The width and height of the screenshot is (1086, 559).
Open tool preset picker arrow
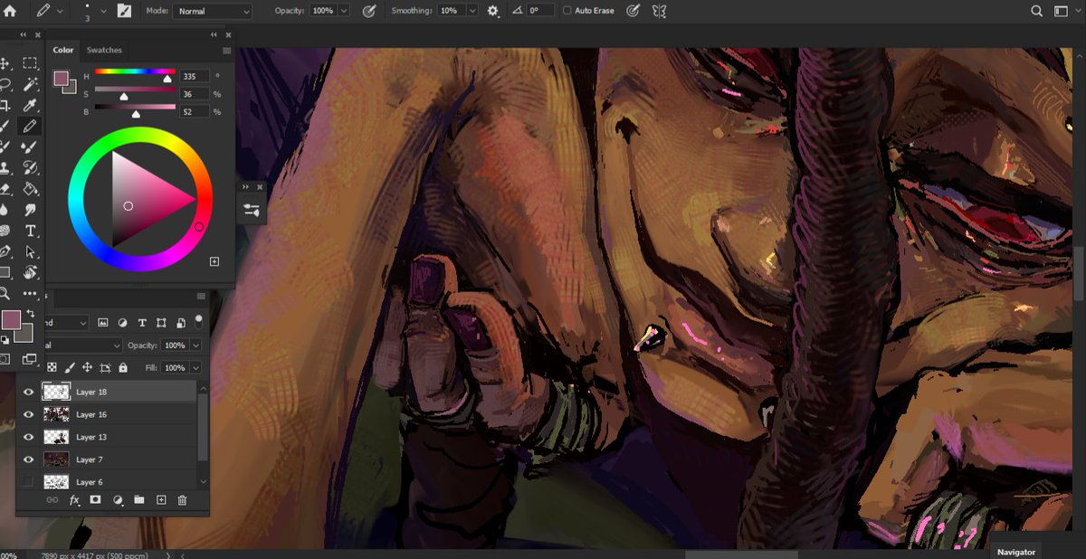tap(61, 11)
